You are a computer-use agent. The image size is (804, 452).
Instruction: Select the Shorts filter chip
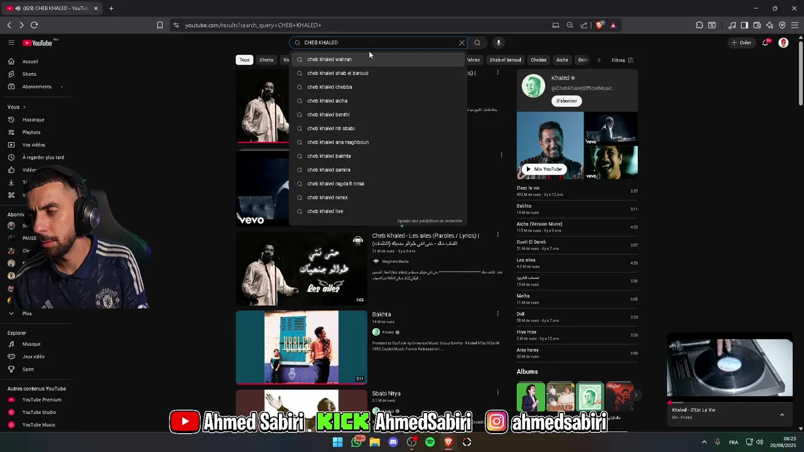(266, 60)
